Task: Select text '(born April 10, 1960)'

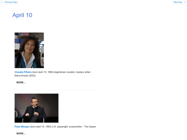Action: [x=43, y=72]
